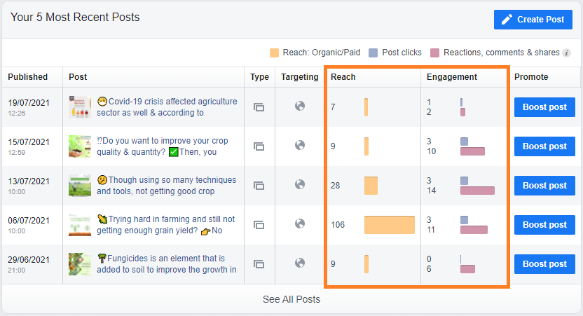Viewport: 583px width, 316px height.
Task: Boost the Covid-19 crisis agriculture post
Action: (x=544, y=107)
